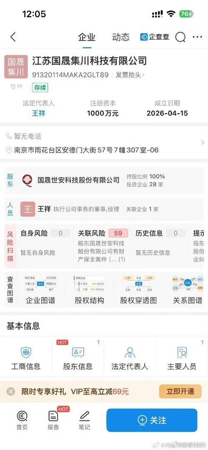The image size is (208, 450).
Task: Tap the back arrow icon
Action: pyautogui.click(x=13, y=37)
